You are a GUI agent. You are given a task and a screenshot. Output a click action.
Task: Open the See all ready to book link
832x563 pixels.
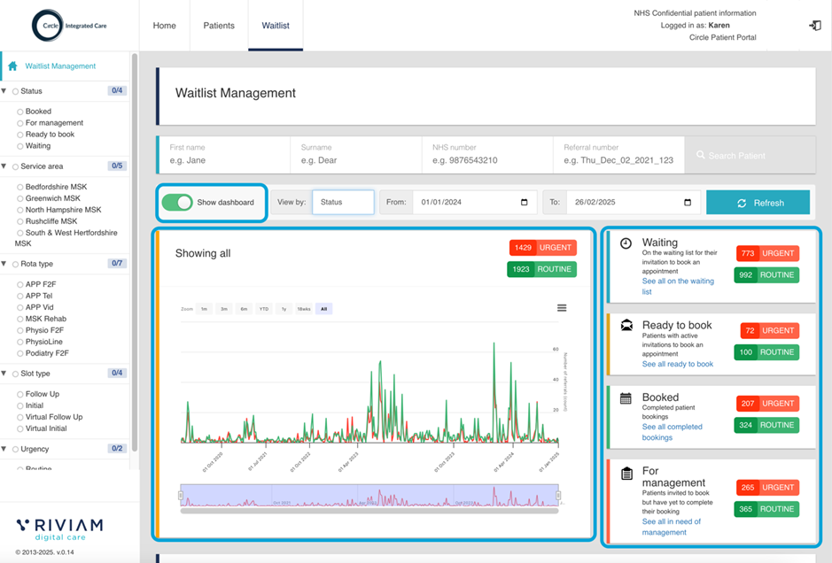pyautogui.click(x=677, y=364)
